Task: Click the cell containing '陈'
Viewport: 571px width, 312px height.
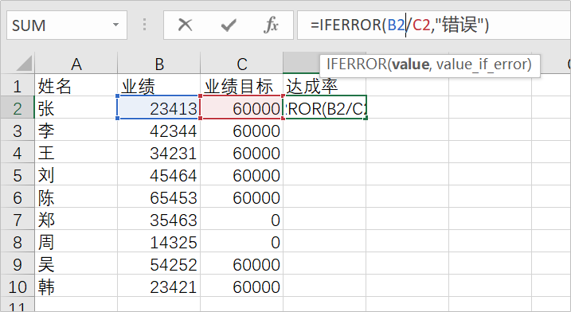Action: pos(76,197)
